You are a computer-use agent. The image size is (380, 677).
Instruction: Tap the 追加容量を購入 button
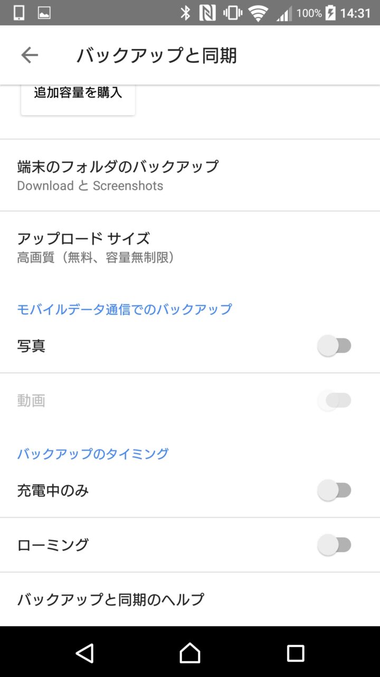78,95
